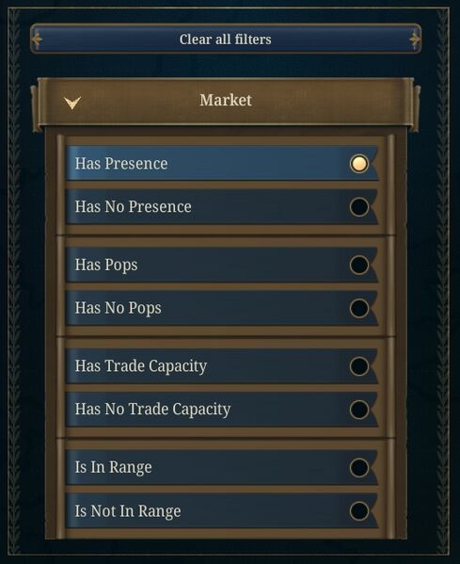Toggle the Is In Range radio circle
The width and height of the screenshot is (460, 564).
coord(359,468)
